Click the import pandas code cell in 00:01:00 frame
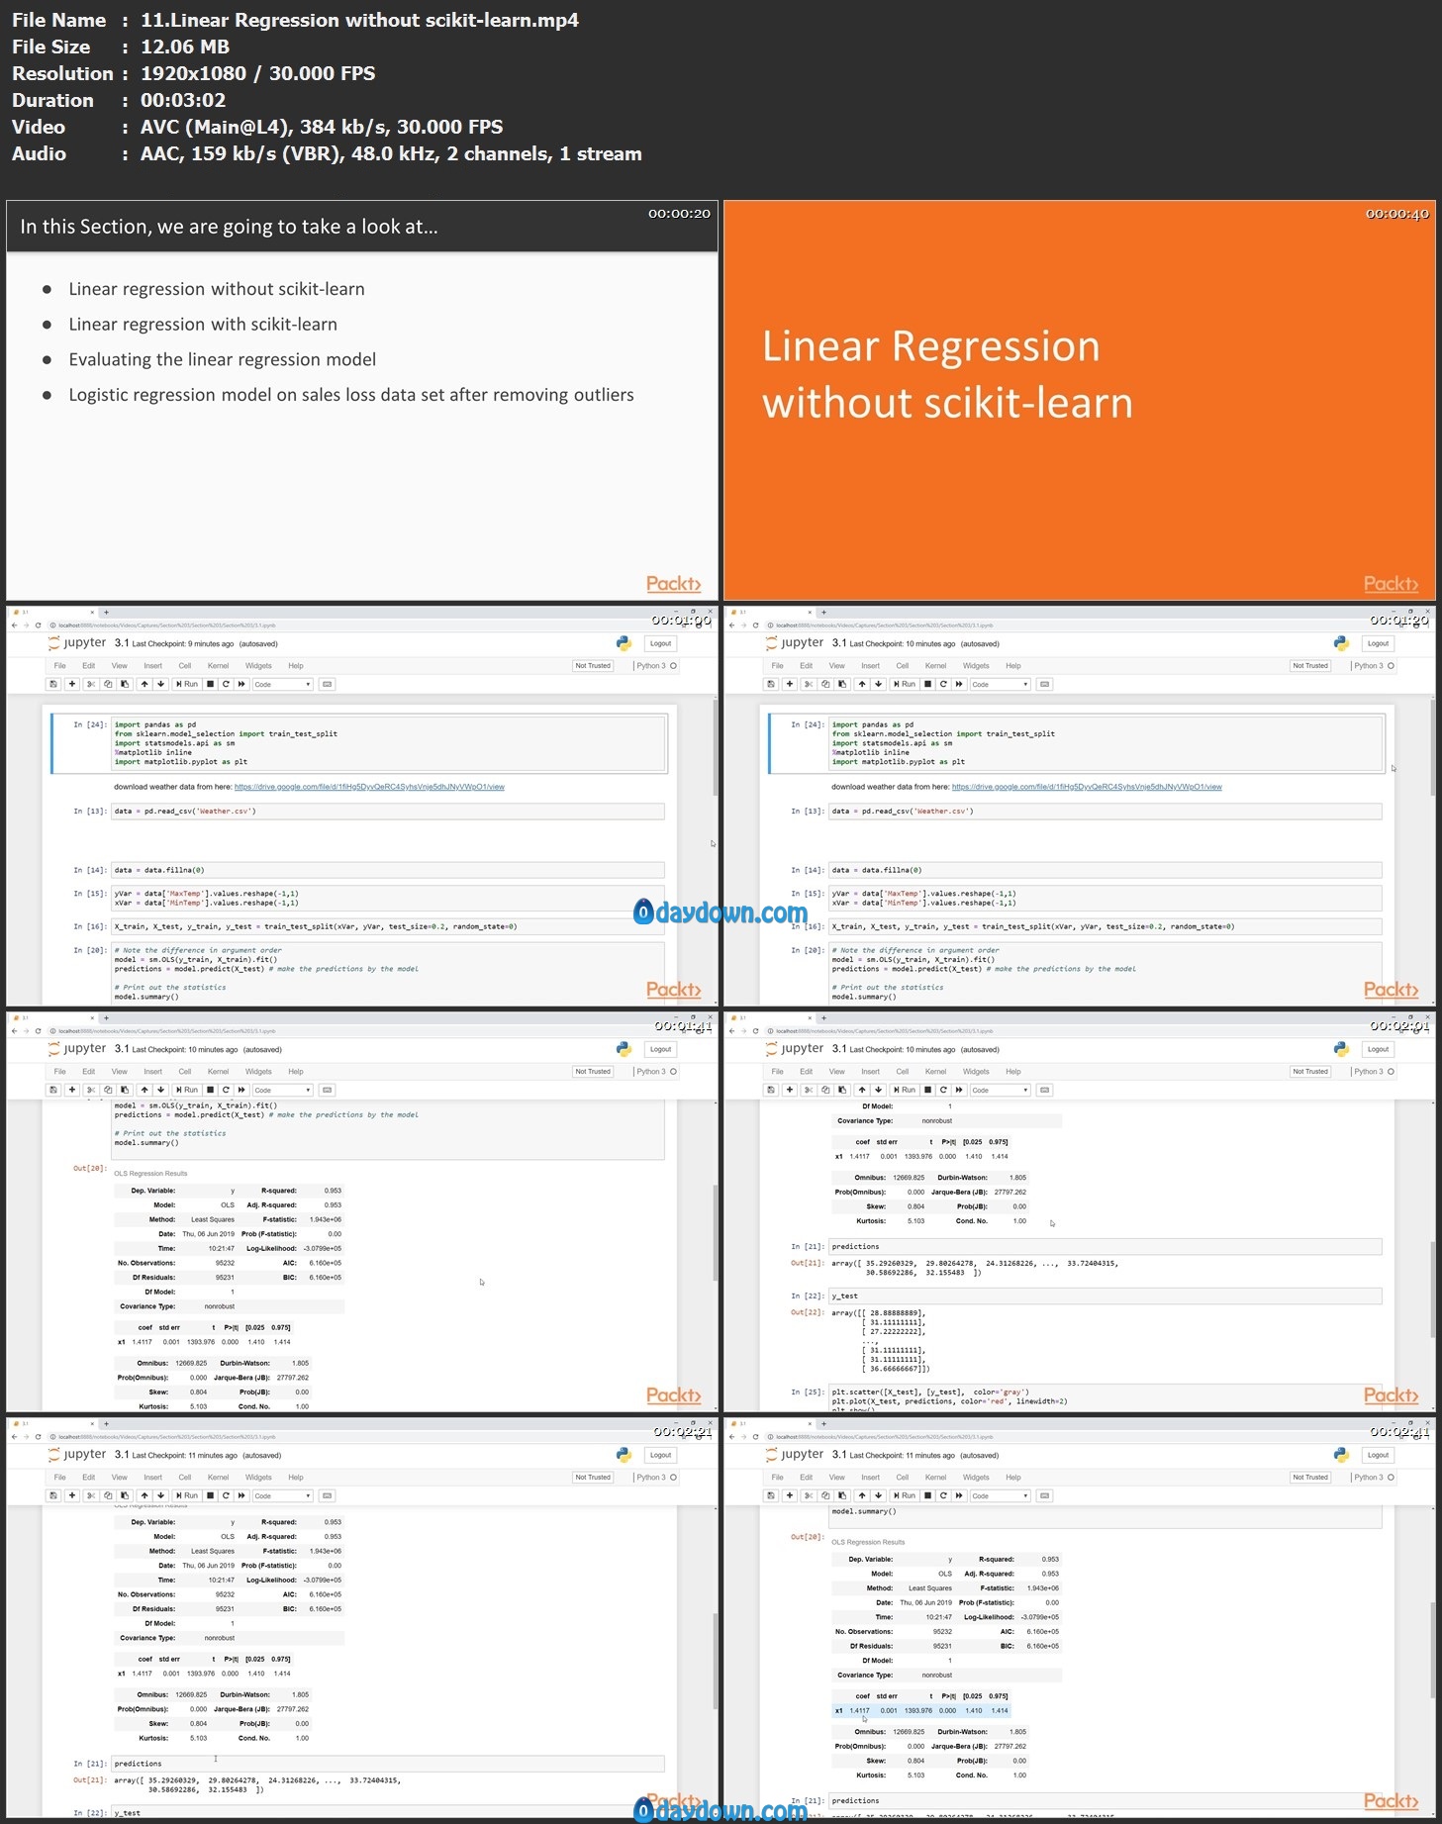1442x1824 pixels. 389,743
